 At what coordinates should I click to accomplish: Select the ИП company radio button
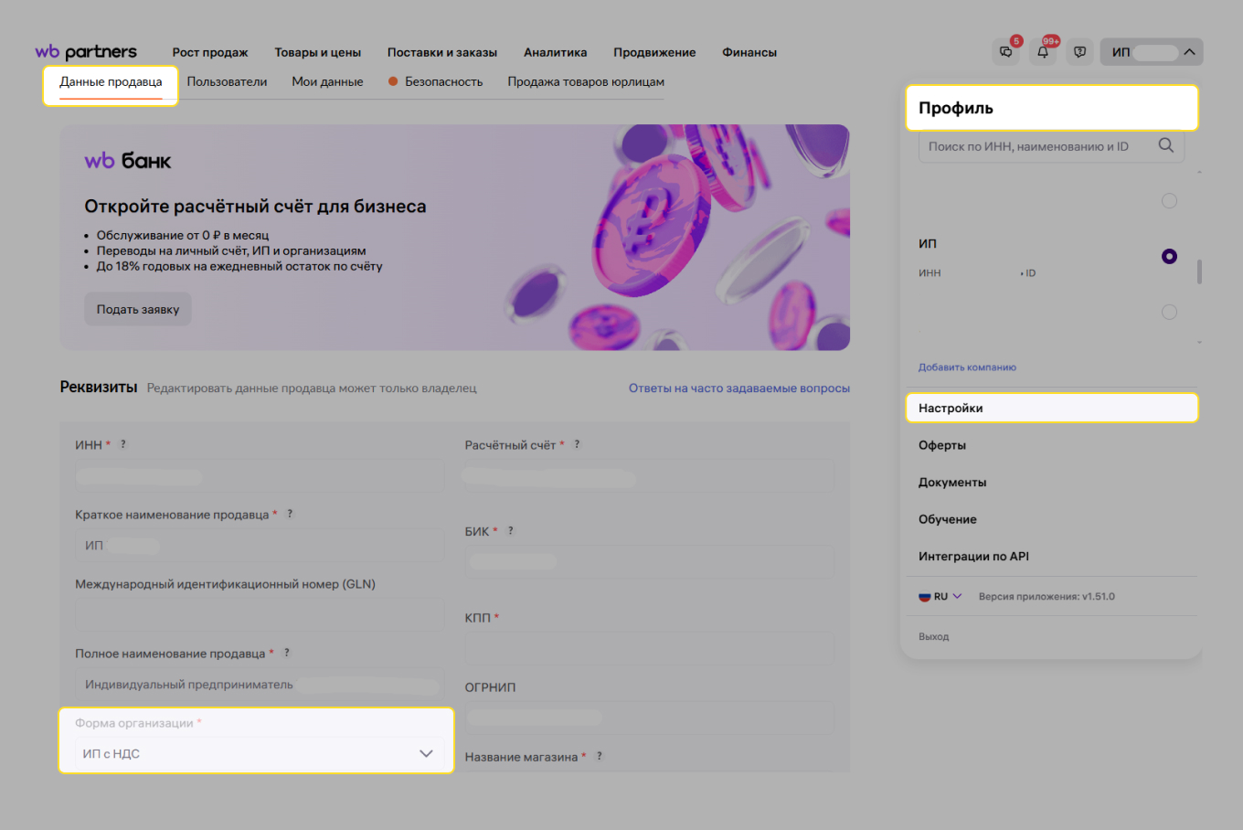[1169, 257]
